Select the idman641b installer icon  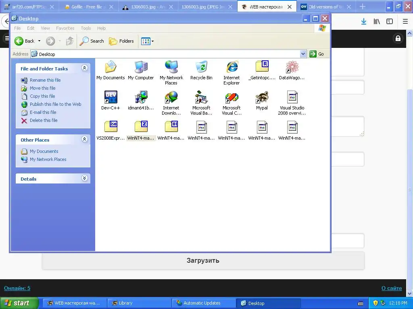(x=141, y=100)
